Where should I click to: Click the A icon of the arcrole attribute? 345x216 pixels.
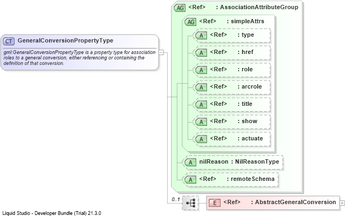(x=201, y=87)
